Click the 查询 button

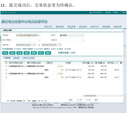pos(5,53)
